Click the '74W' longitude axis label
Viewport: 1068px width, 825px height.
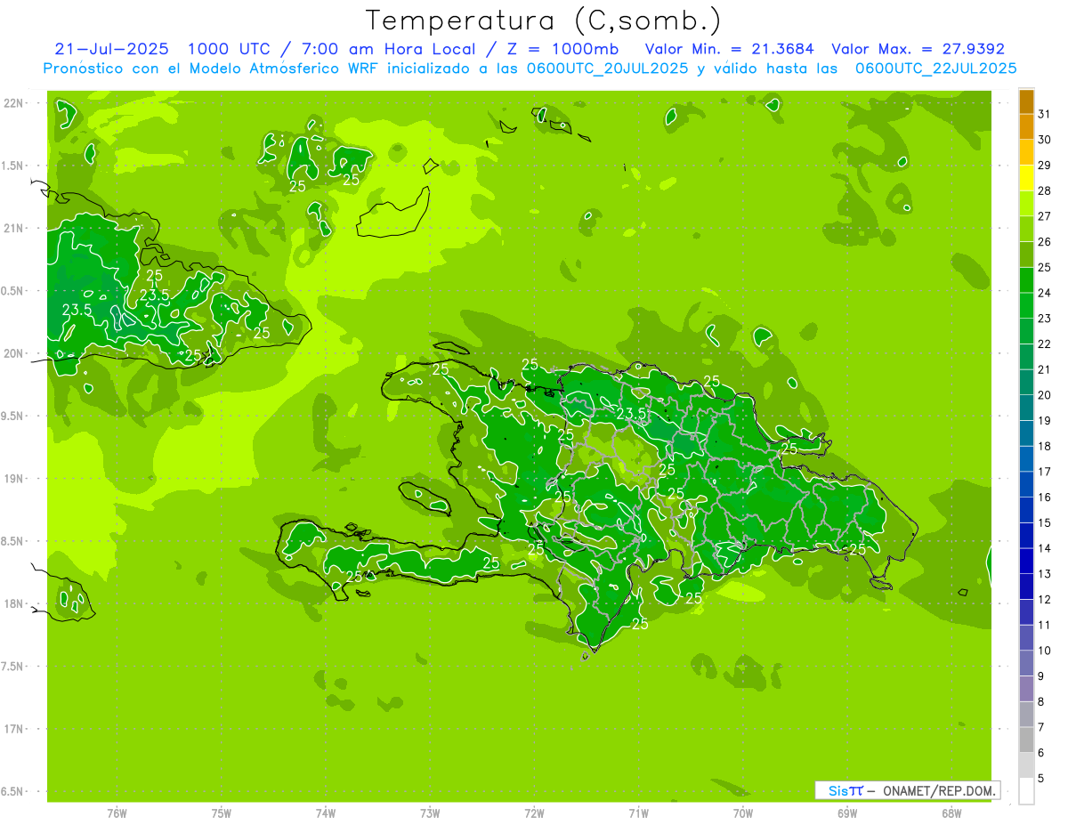(x=325, y=813)
